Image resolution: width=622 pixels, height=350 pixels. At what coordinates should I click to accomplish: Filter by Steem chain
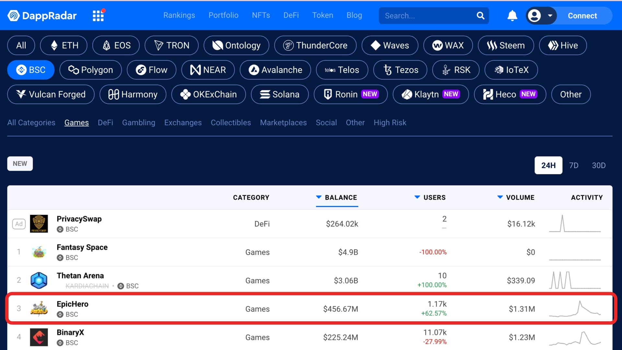pos(506,45)
